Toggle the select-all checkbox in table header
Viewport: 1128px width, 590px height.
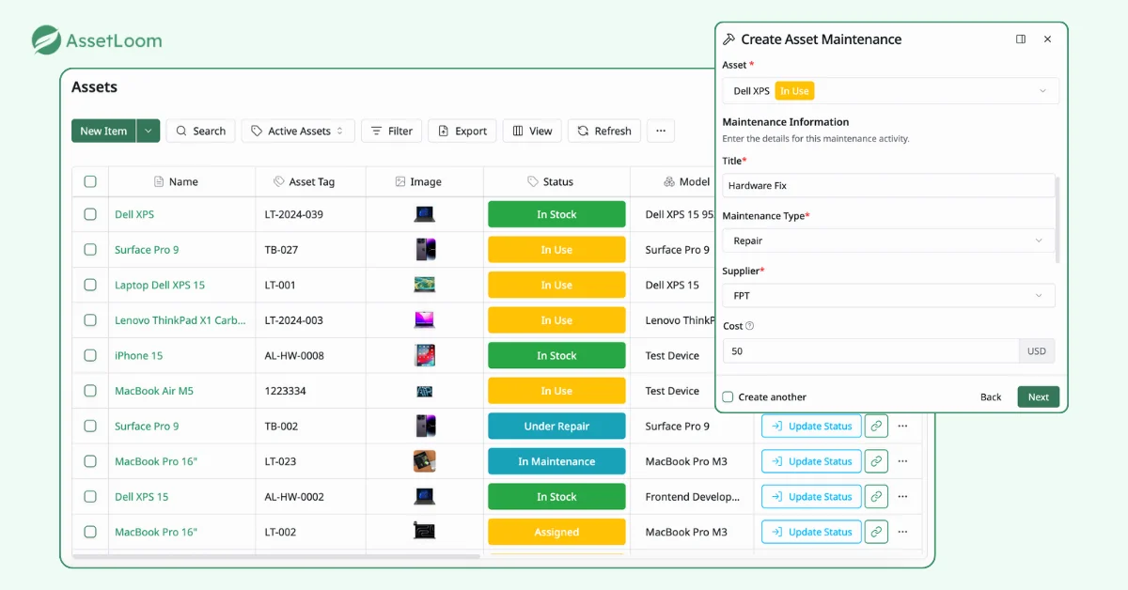[90, 181]
